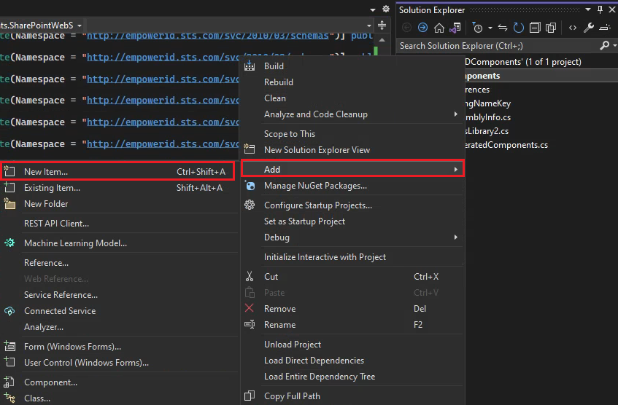
Task: Open Configure Startup Projects
Action: click(x=352, y=205)
